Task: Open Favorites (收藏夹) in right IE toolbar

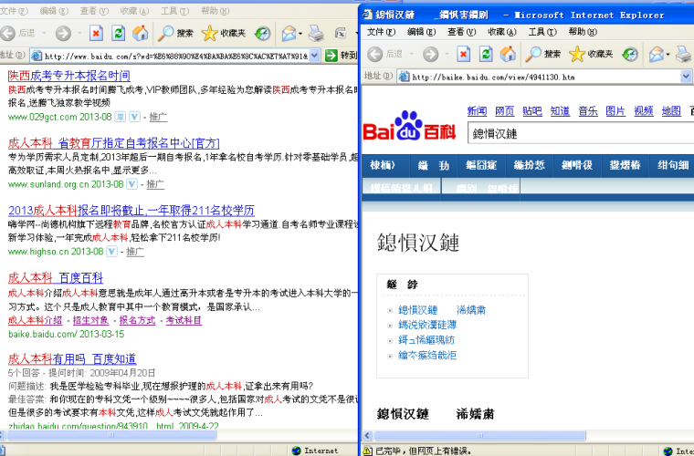Action: pyautogui.click(x=591, y=54)
